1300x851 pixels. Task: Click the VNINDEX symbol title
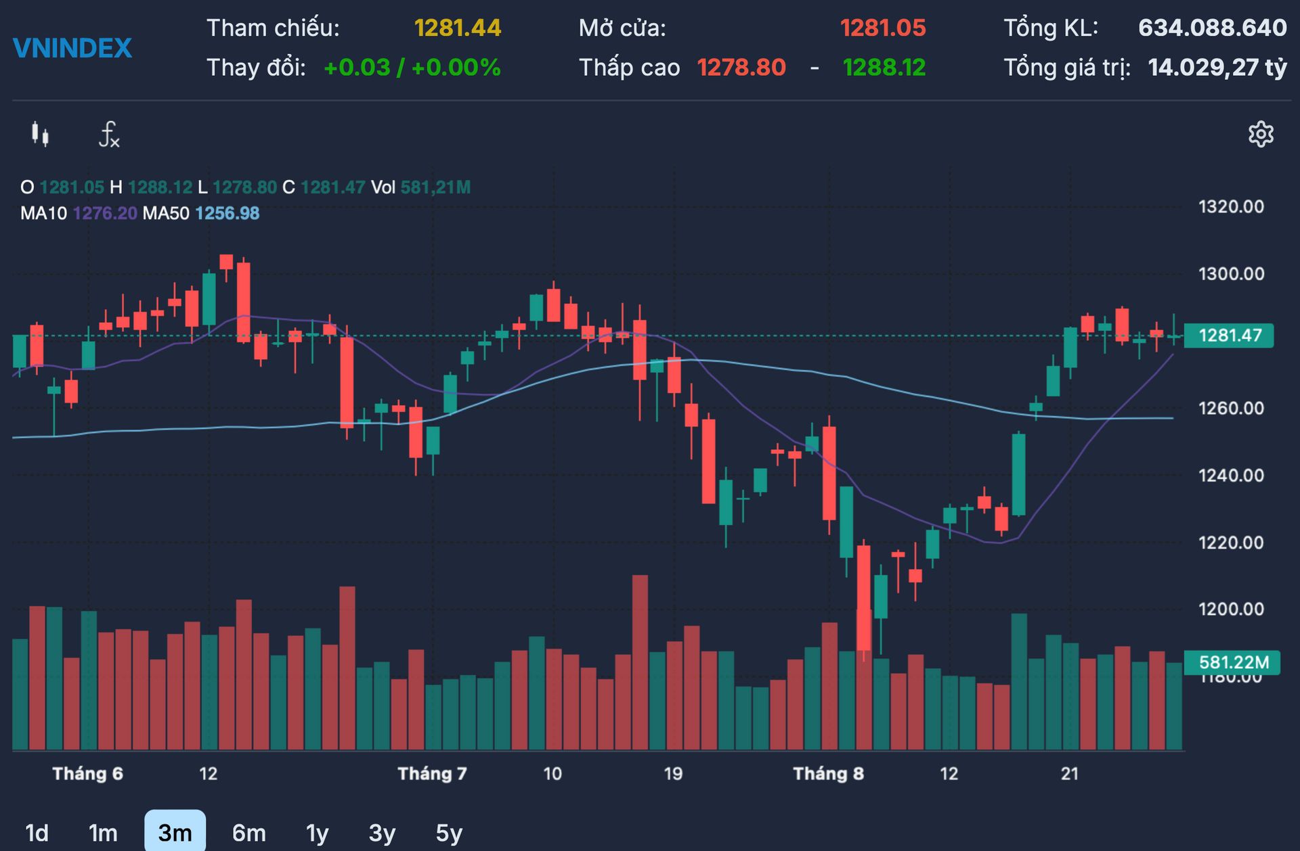pos(72,48)
